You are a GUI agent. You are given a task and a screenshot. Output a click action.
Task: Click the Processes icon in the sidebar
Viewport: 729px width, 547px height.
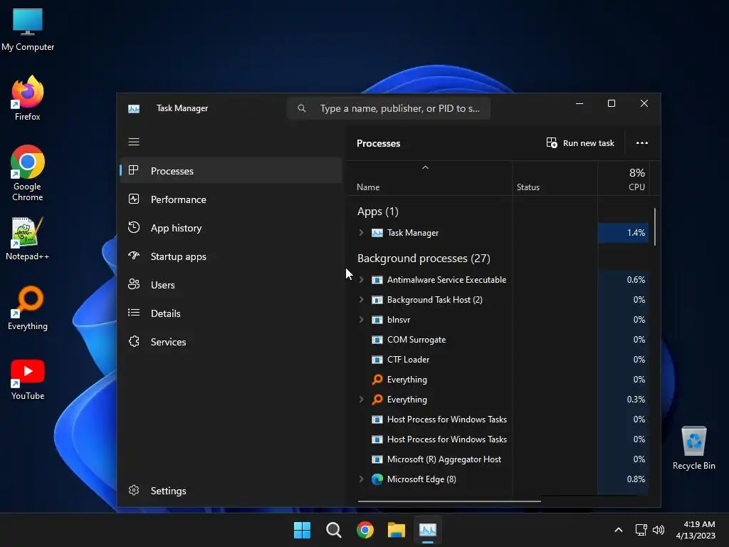point(134,170)
